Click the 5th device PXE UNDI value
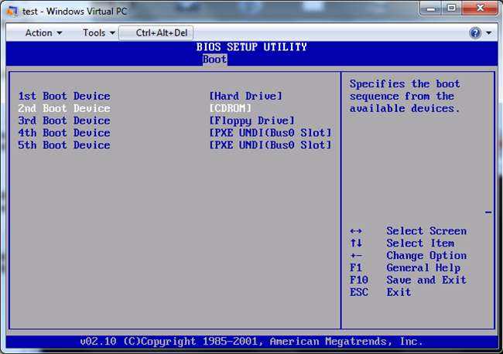The height and width of the screenshot is (354, 503). (270, 145)
